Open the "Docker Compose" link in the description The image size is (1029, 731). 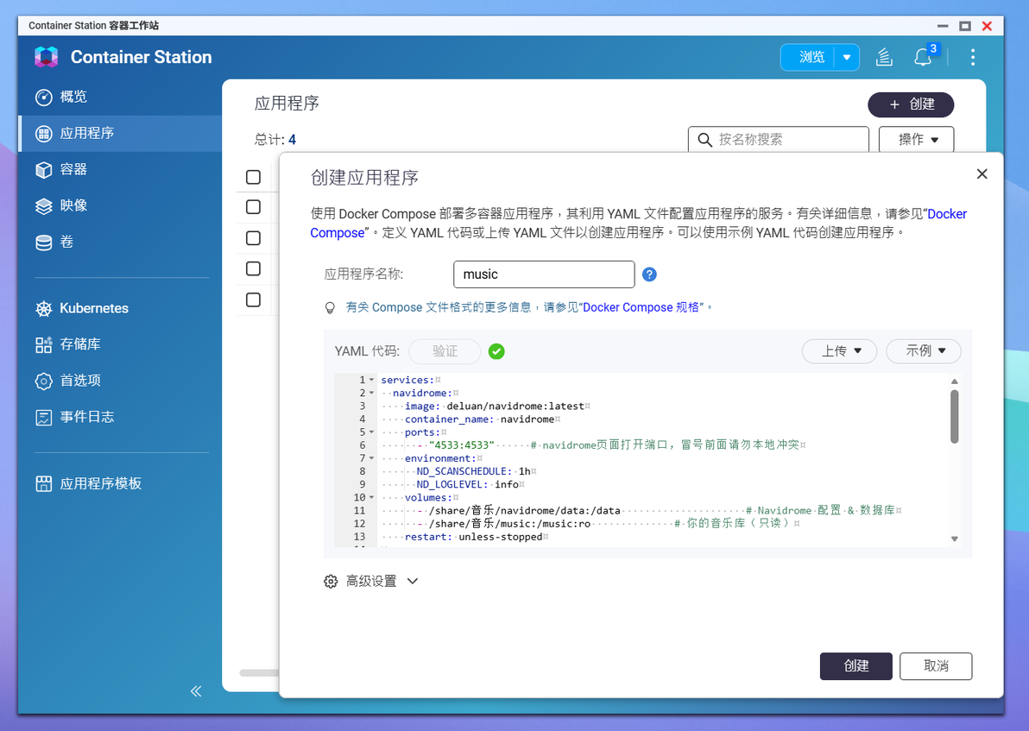pos(947,214)
